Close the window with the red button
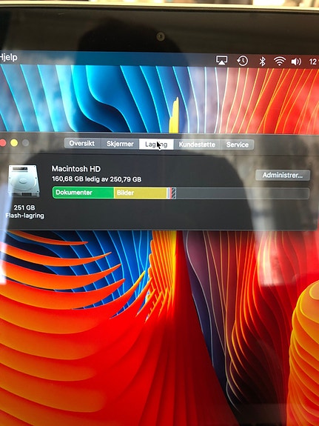319x426 pixels. [3, 143]
